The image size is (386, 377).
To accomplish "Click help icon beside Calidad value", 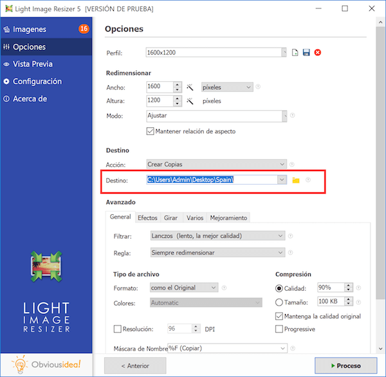I will (358, 288).
